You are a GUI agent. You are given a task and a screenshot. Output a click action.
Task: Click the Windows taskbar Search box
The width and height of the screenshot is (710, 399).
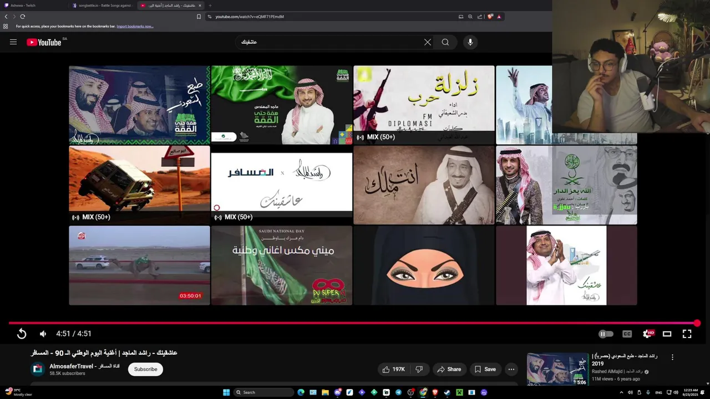[264, 392]
